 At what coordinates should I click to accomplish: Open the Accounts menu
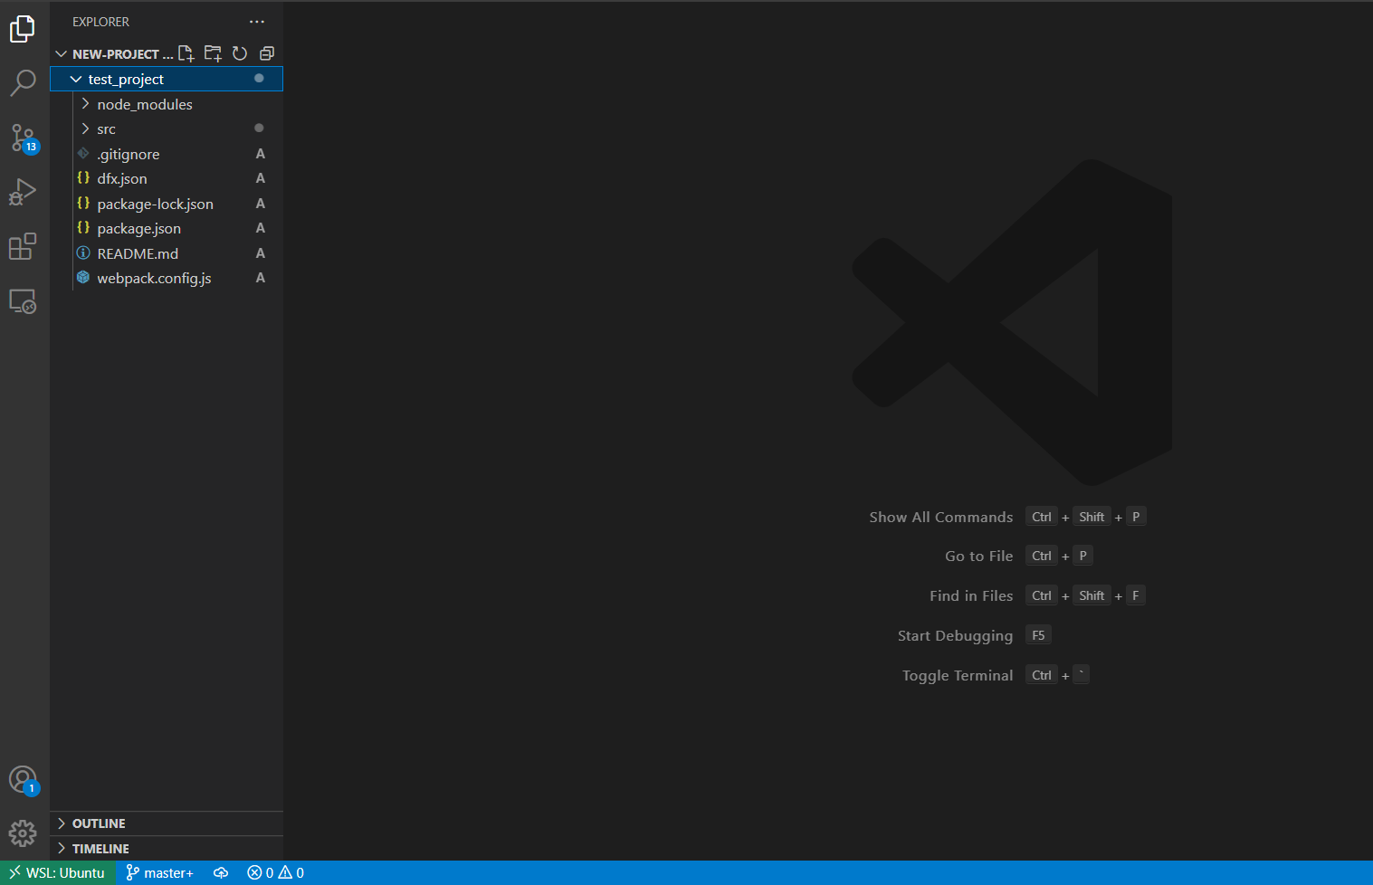(x=23, y=779)
